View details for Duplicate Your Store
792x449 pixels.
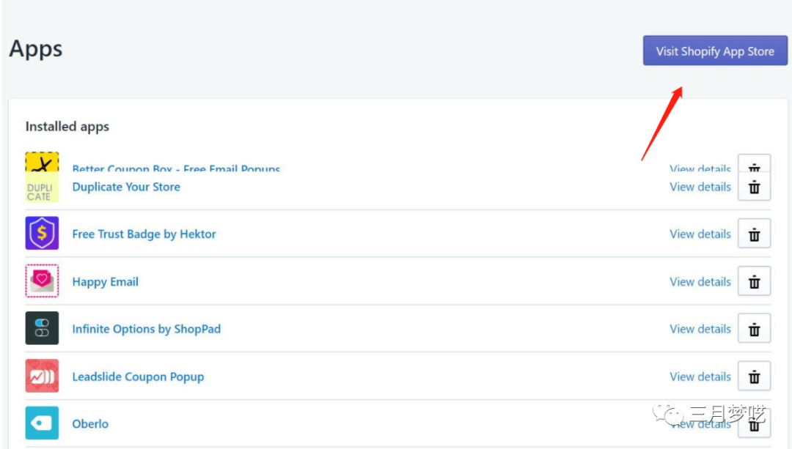tap(700, 187)
